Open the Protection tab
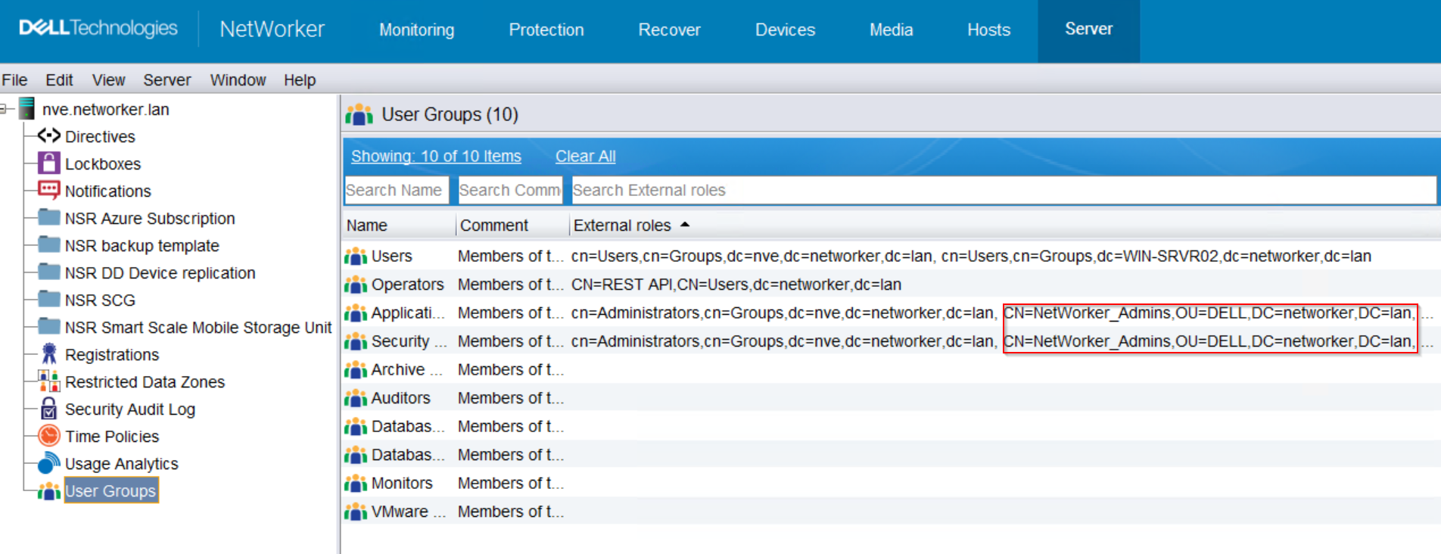The width and height of the screenshot is (1441, 554). (x=546, y=30)
